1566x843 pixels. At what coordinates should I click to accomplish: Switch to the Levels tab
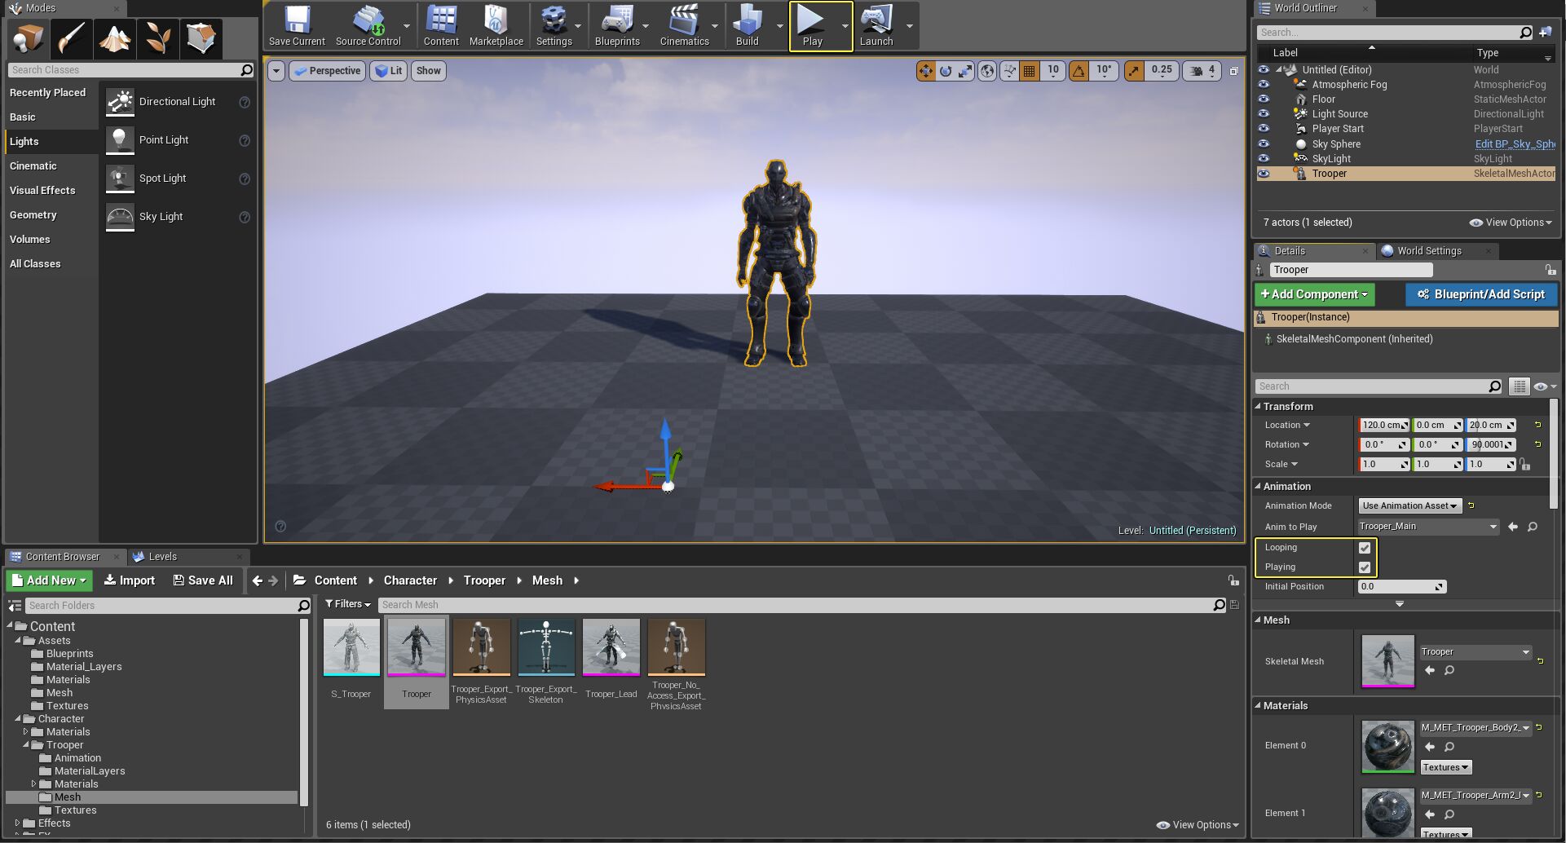click(162, 557)
